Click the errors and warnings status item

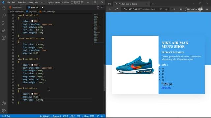(6, 116)
